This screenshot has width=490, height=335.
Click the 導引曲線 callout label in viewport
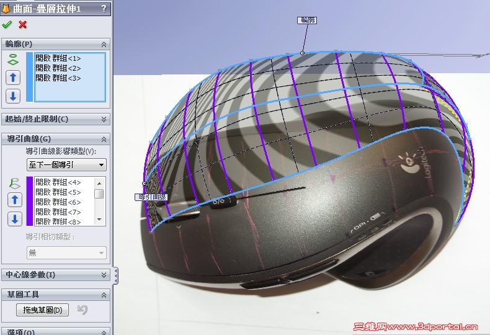pos(151,197)
